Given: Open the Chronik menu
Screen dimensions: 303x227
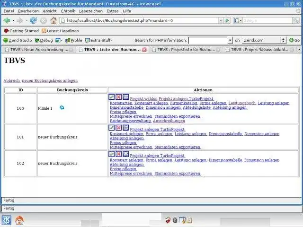Looking at the screenshot, I should click(x=68, y=11).
